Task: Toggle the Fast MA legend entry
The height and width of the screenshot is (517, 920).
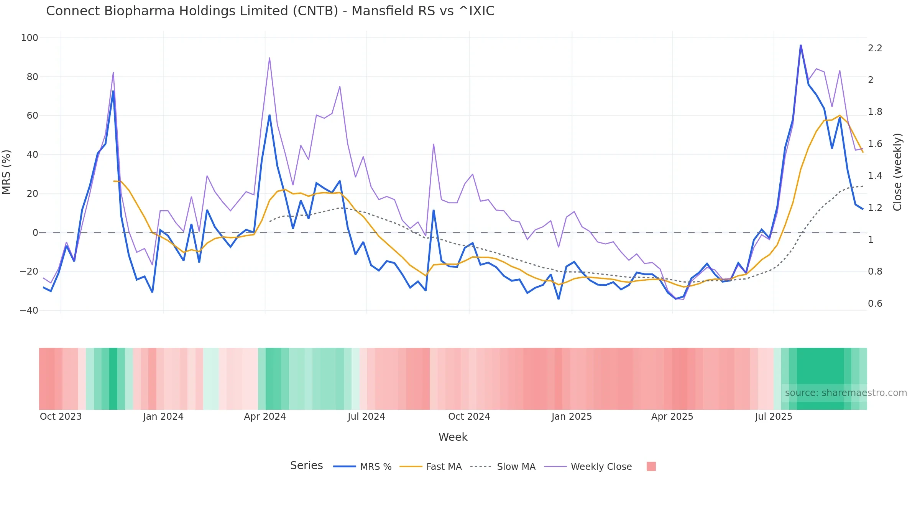Action: 430,466
